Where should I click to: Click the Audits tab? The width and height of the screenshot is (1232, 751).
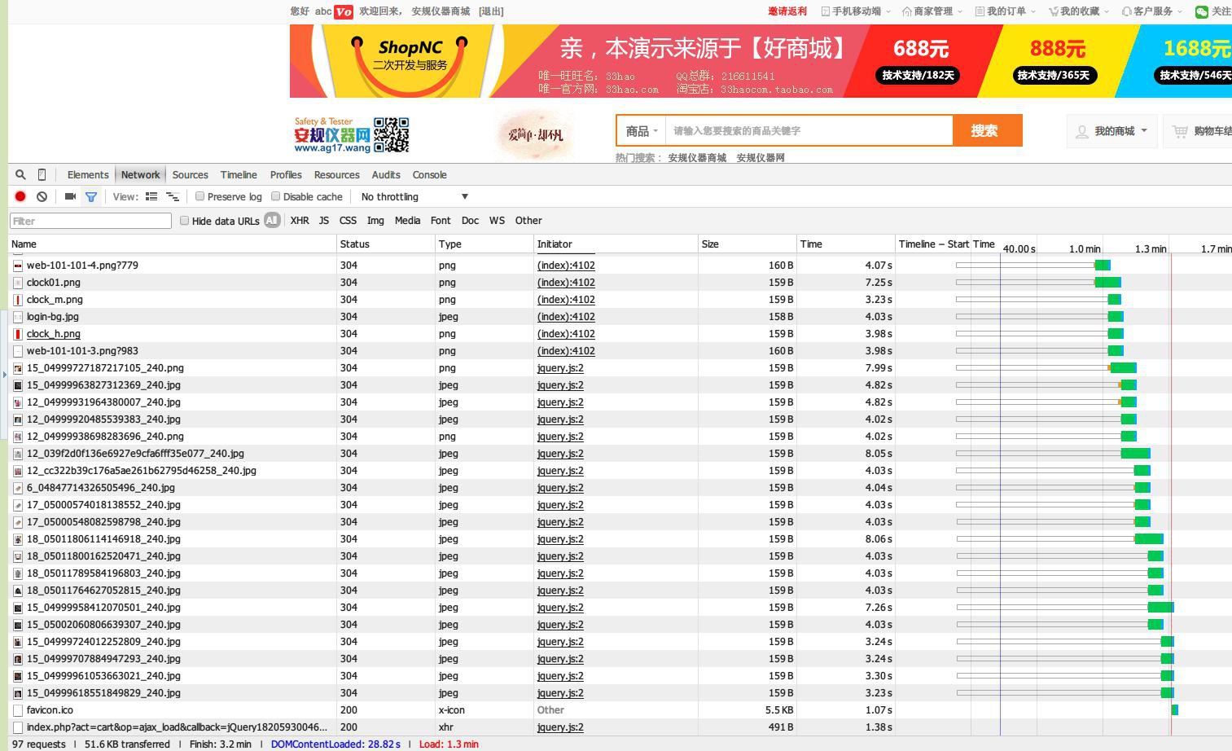(386, 175)
